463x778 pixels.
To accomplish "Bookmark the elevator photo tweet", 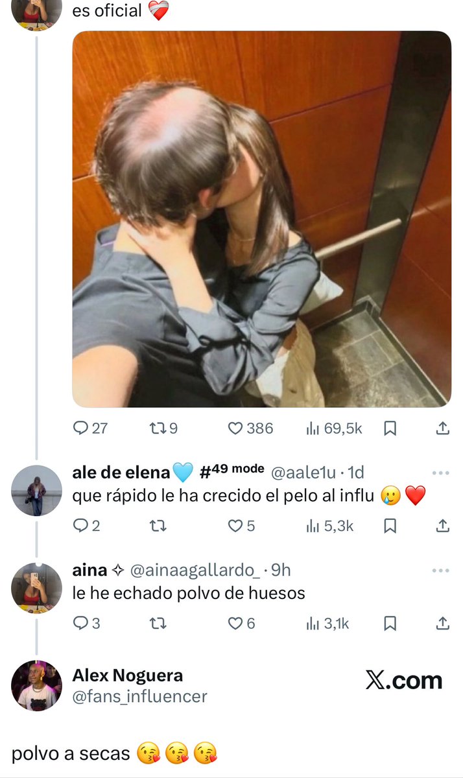I will click(390, 428).
